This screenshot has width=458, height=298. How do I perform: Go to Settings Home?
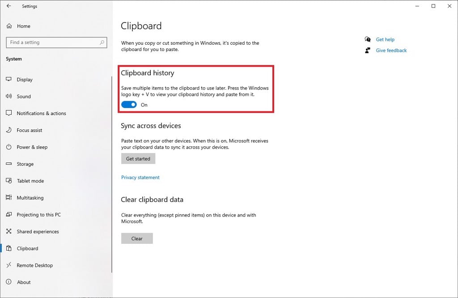[23, 26]
